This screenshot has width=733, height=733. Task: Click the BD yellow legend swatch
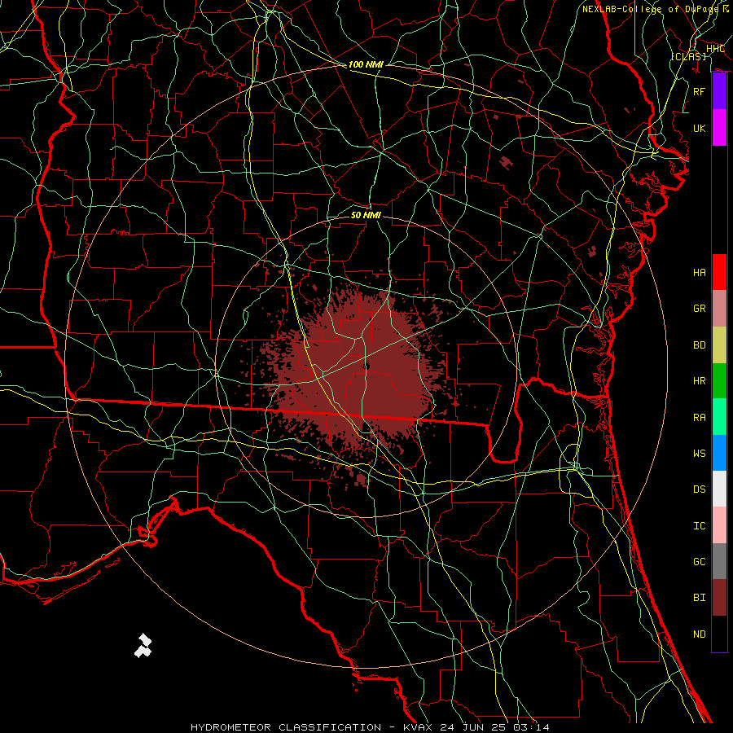coord(719,345)
